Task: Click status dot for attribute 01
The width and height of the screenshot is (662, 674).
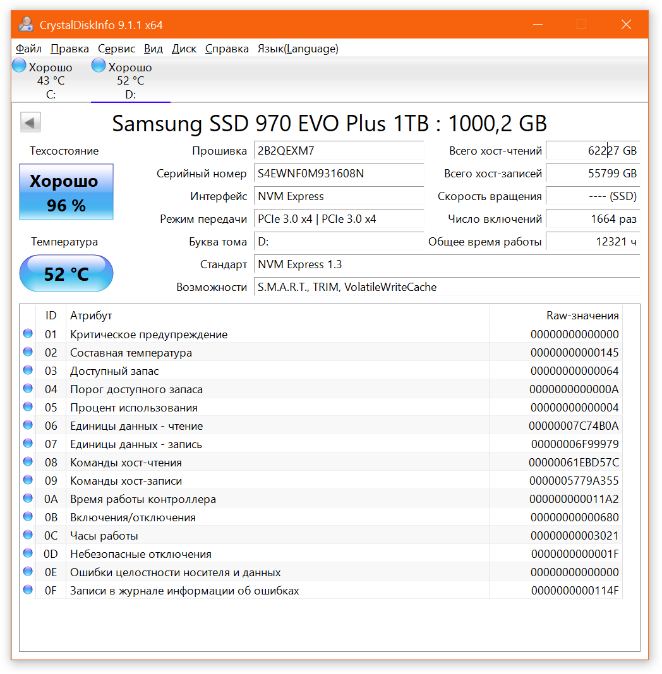Action: (x=28, y=333)
